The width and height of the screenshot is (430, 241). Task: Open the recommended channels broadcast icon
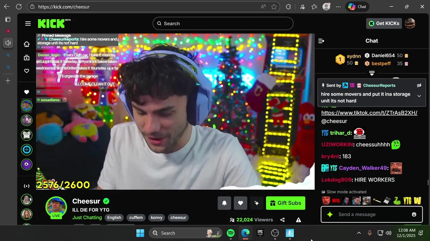coord(27,186)
